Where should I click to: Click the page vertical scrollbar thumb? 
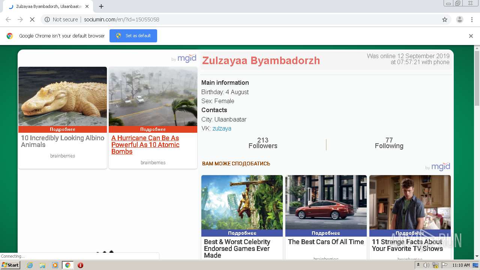477,78
